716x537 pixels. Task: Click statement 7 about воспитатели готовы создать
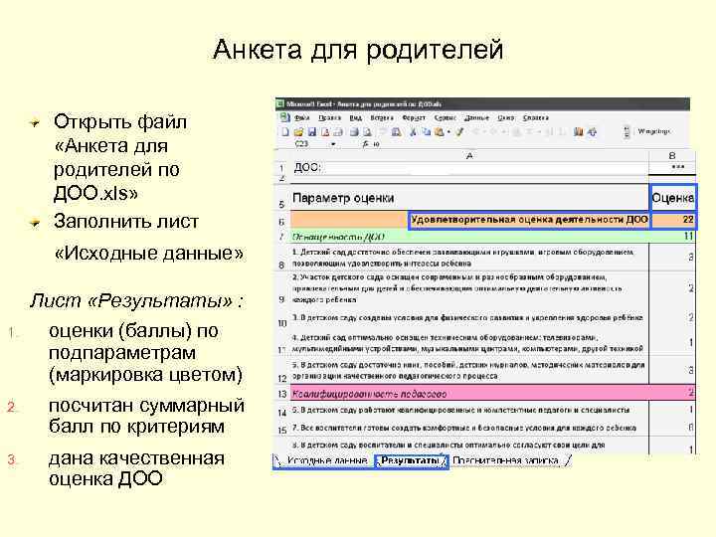(x=469, y=428)
